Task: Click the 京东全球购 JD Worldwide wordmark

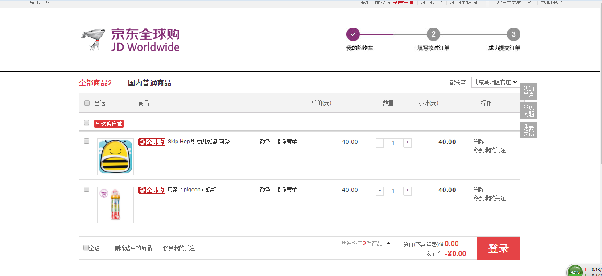Action: point(145,41)
